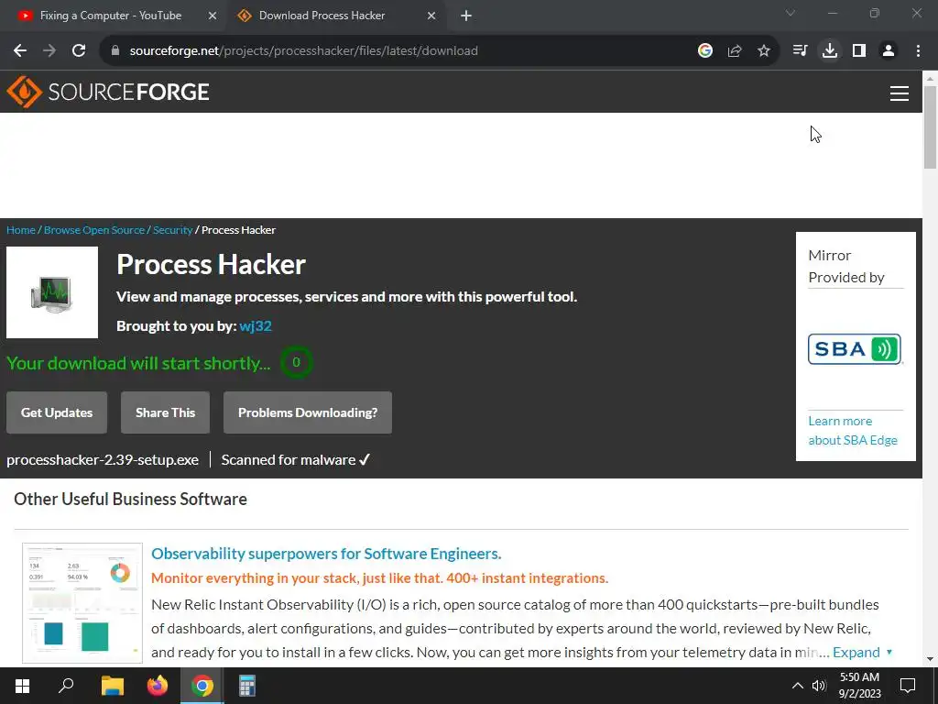
Task: Go to Home breadcrumb link
Action: coord(21,230)
